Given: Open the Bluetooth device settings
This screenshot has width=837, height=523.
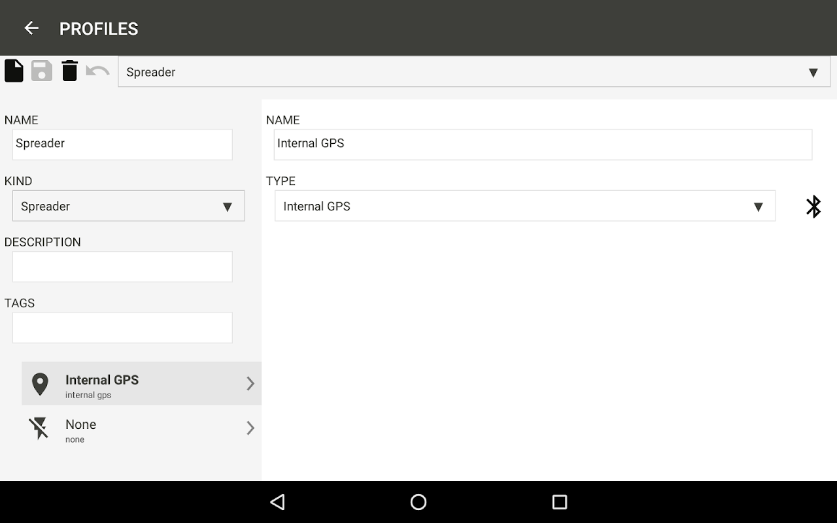Looking at the screenshot, I should [813, 207].
